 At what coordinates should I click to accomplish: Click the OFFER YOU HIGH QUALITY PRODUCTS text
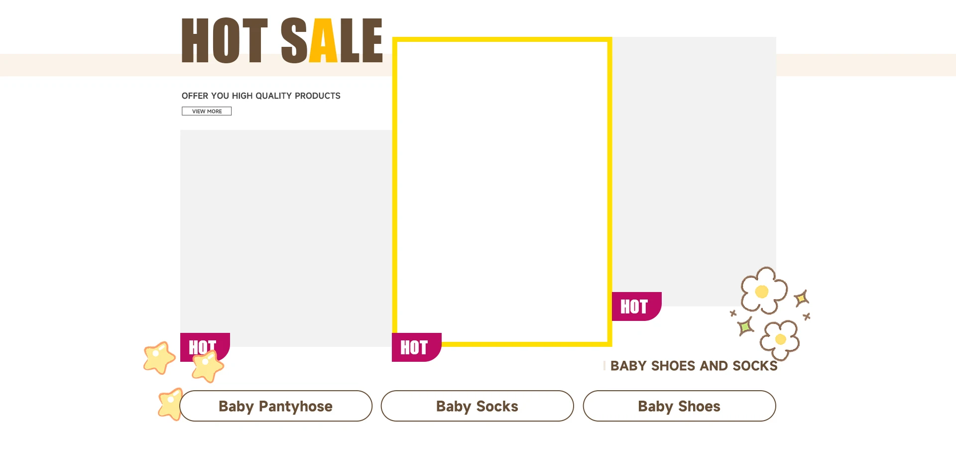tap(261, 96)
